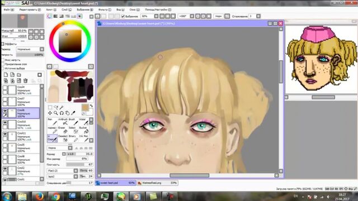Choose the rectangular selection tool
This screenshot has height=201, width=358.
[50, 107]
